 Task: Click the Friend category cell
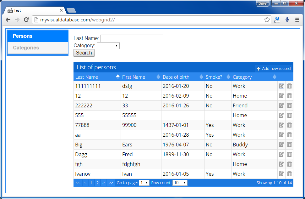click(x=254, y=105)
